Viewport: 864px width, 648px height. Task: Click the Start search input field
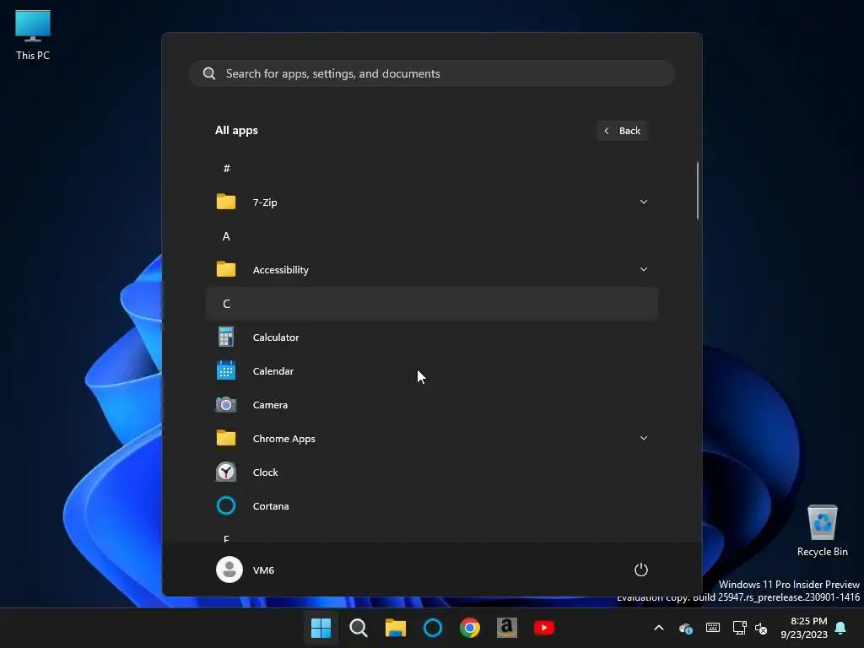(x=432, y=73)
